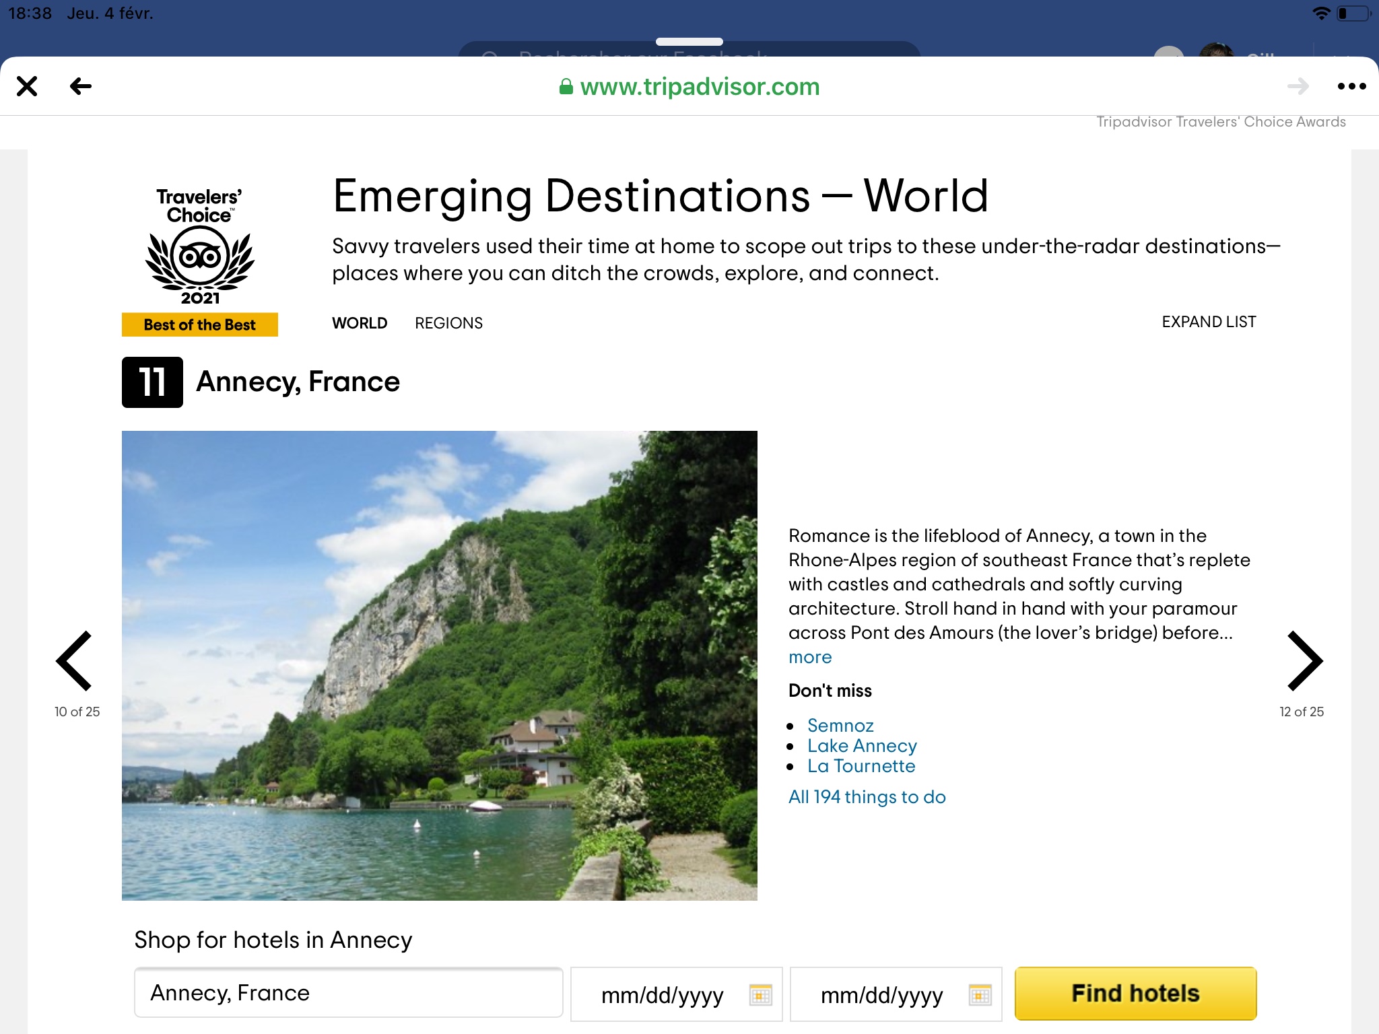This screenshot has width=1379, height=1034.
Task: View all 194 things to do
Action: click(867, 797)
